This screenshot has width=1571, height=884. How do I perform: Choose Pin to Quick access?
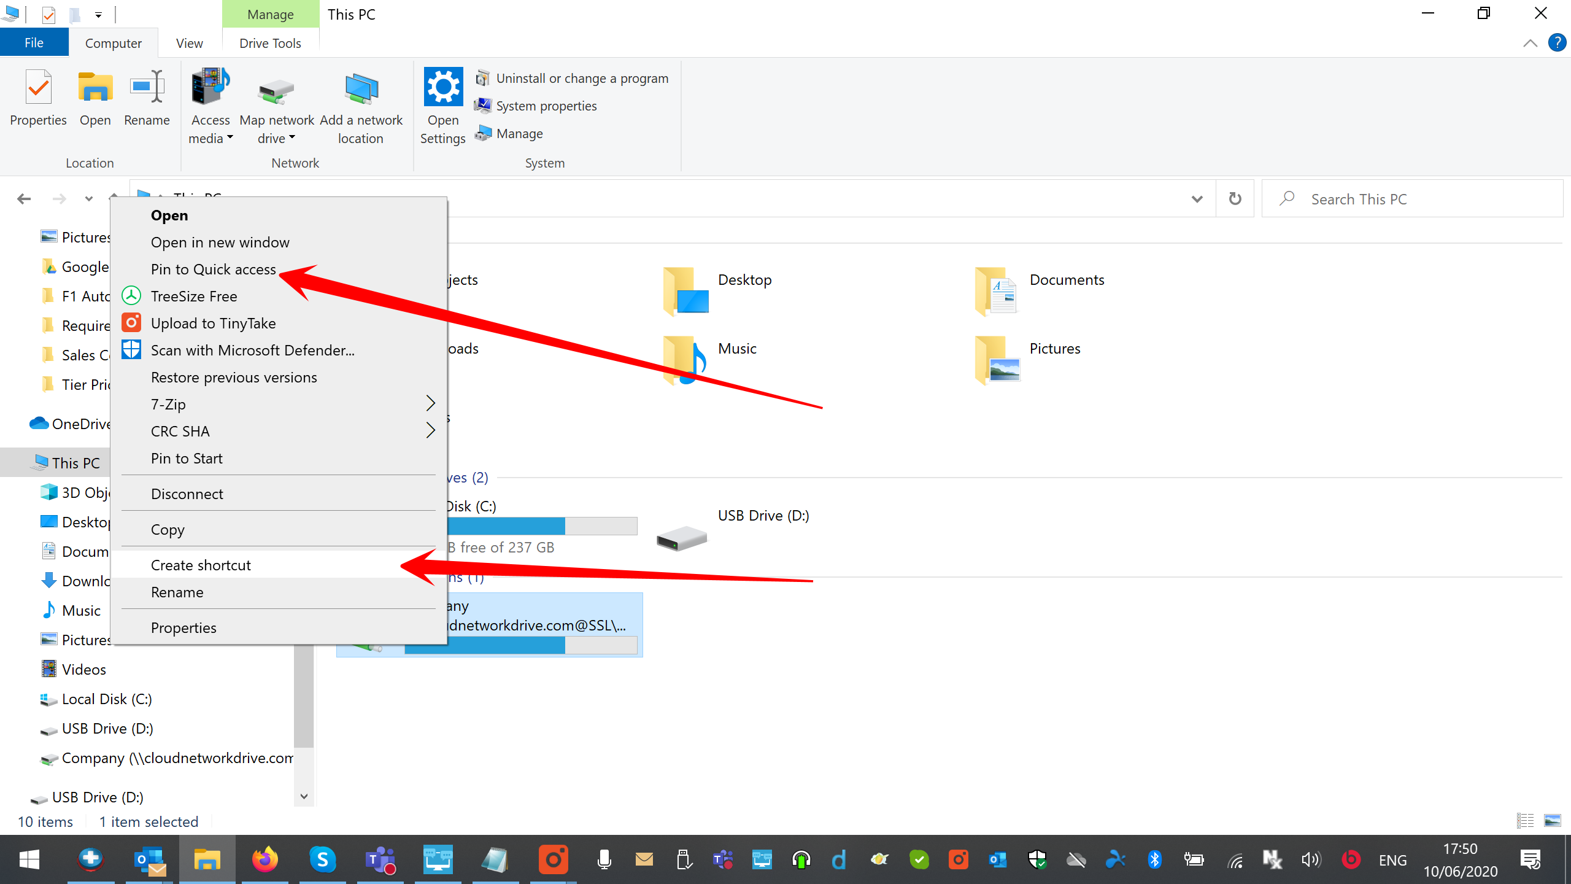click(x=213, y=269)
